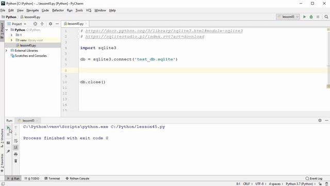Expand the venv library root folder
Viewport: 330px width, 186px height.
[11, 40]
